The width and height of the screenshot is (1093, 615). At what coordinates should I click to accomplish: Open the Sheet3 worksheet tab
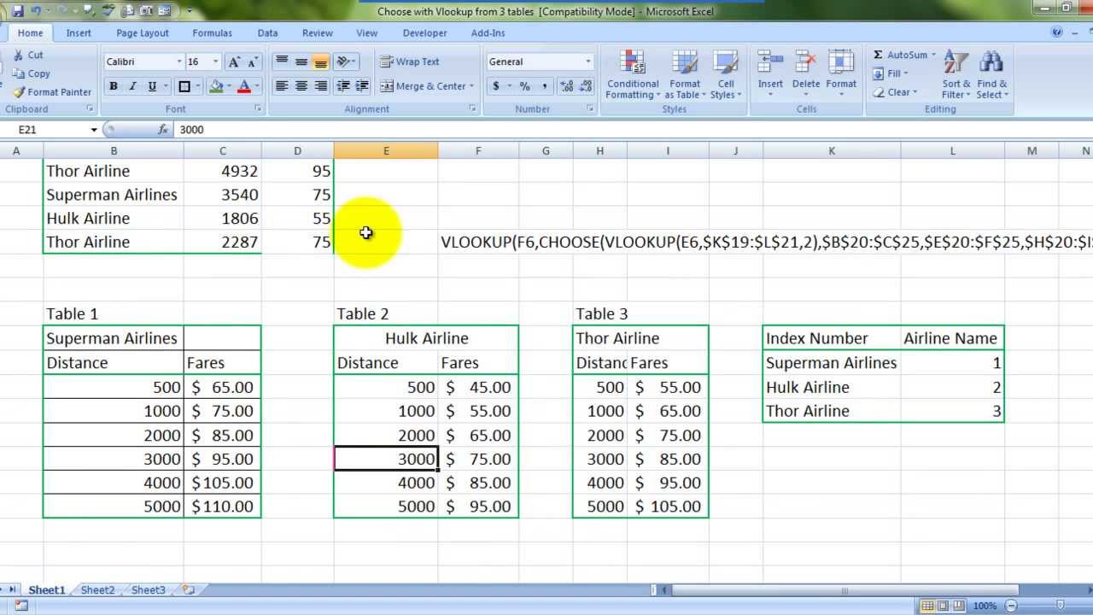tap(148, 590)
